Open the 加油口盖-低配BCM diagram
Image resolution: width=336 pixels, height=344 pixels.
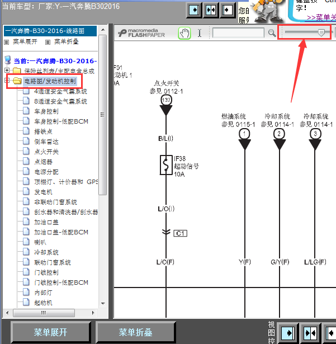pos(61,232)
